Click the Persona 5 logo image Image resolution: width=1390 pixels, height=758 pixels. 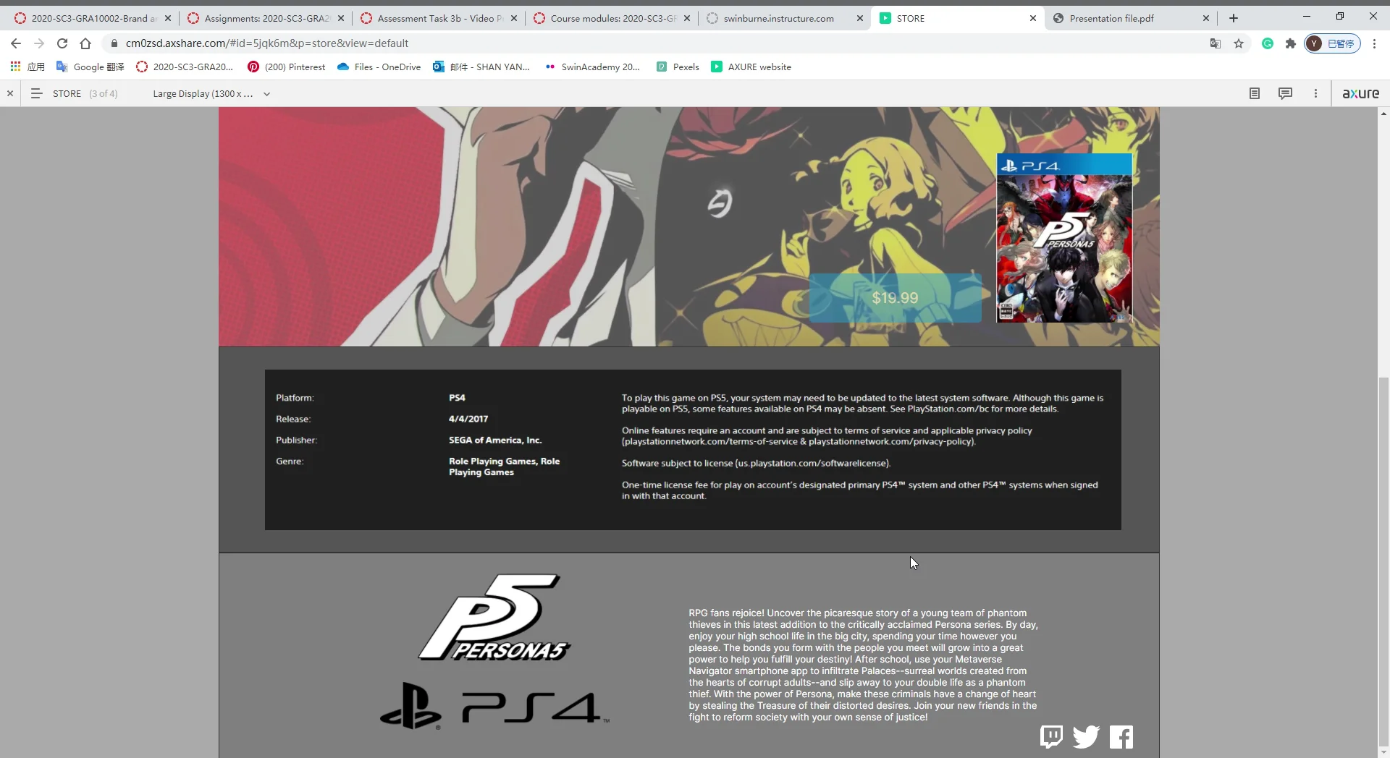(494, 618)
